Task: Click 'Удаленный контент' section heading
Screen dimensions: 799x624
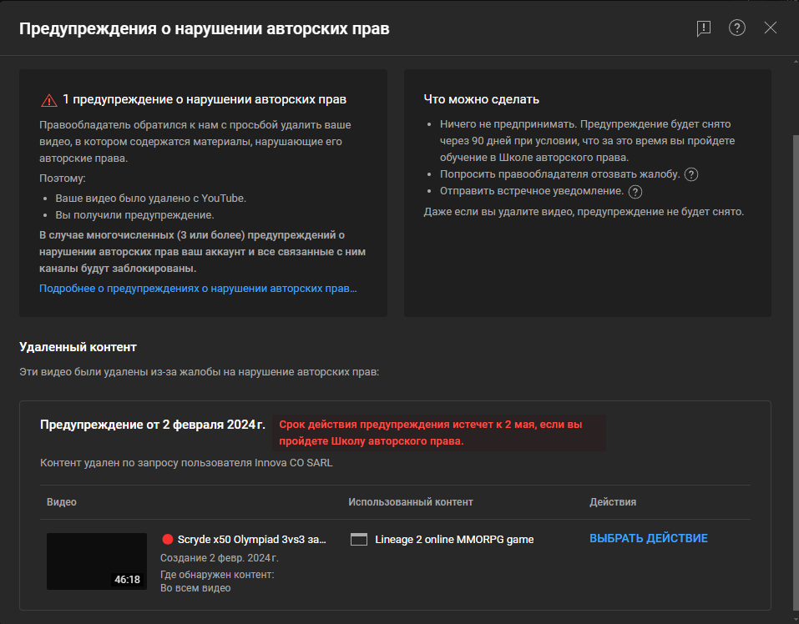Action: click(78, 346)
